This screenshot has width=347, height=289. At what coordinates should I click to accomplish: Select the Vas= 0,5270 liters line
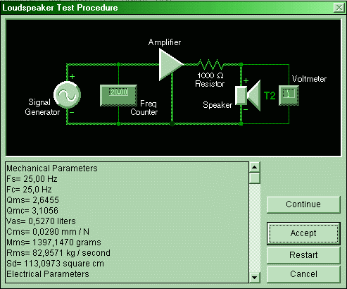click(41, 221)
